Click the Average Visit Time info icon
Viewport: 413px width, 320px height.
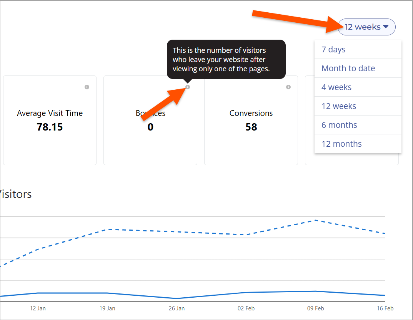point(87,87)
